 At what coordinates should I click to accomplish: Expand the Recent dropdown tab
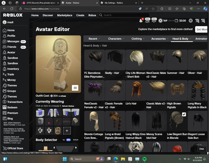pos(94,39)
